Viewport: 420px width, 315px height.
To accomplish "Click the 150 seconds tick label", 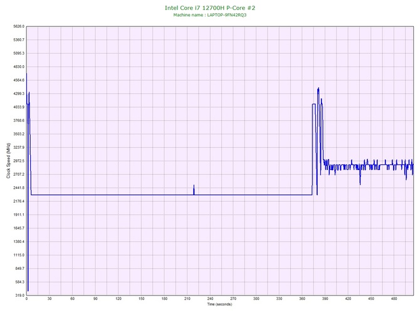I will [142, 299].
